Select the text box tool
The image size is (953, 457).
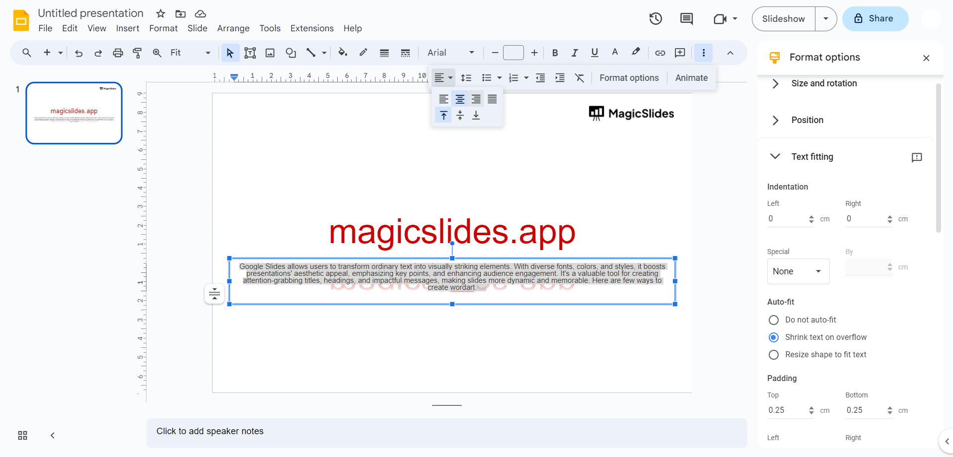(250, 53)
